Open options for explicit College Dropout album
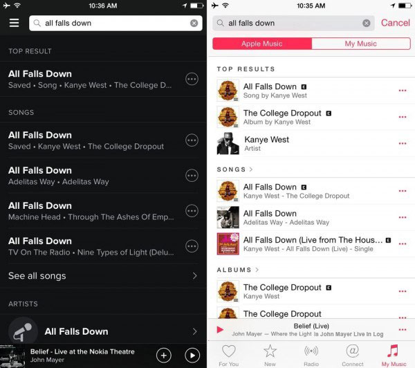The height and width of the screenshot is (368, 415). click(x=403, y=291)
